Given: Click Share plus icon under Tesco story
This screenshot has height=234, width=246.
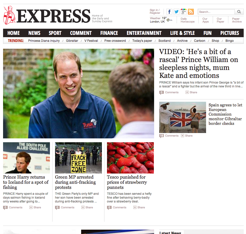Looking at the screenshot, I should [x=135, y=207].
